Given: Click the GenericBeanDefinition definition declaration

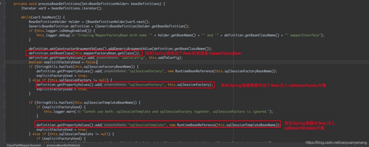Looking at the screenshot, I should click(109, 26).
